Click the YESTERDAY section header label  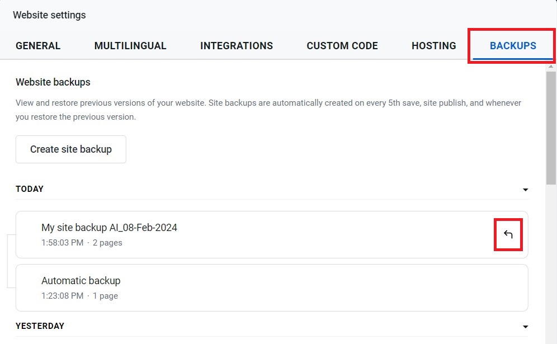[40, 326]
